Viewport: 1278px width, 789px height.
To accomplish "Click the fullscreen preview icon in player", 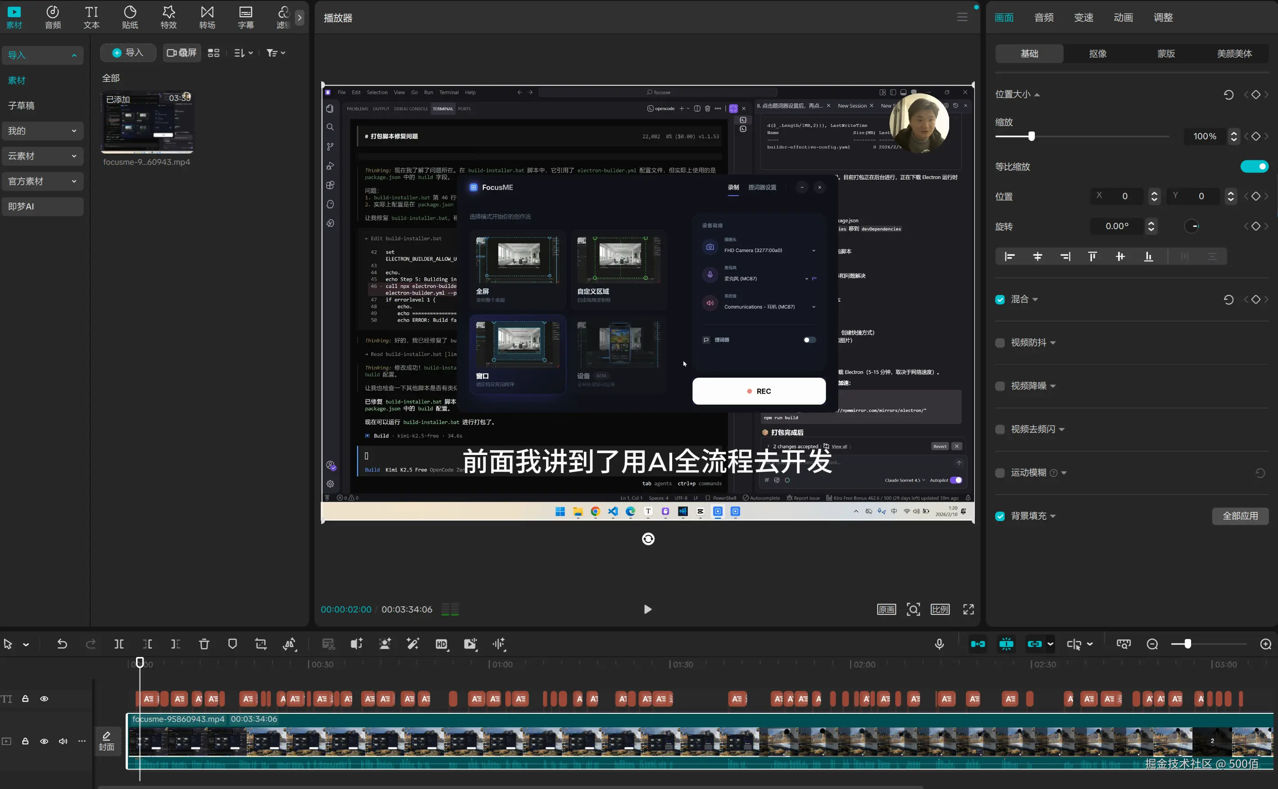I will (969, 609).
